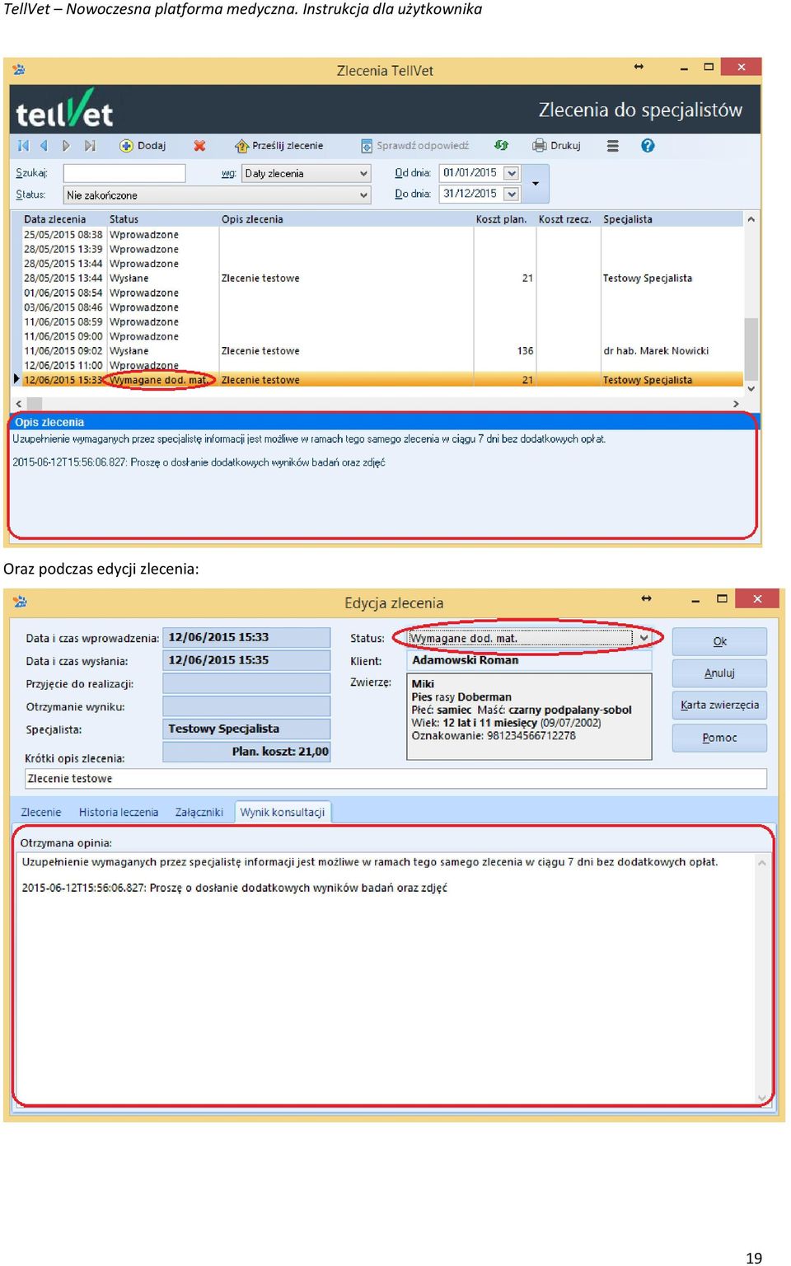
Task: Click Plan. koszt 21,00 field
Action: click(x=246, y=752)
